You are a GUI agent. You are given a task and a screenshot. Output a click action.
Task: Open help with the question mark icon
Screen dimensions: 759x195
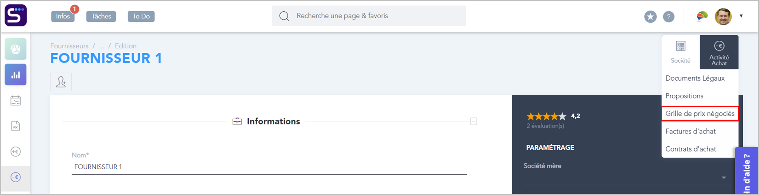pyautogui.click(x=668, y=17)
